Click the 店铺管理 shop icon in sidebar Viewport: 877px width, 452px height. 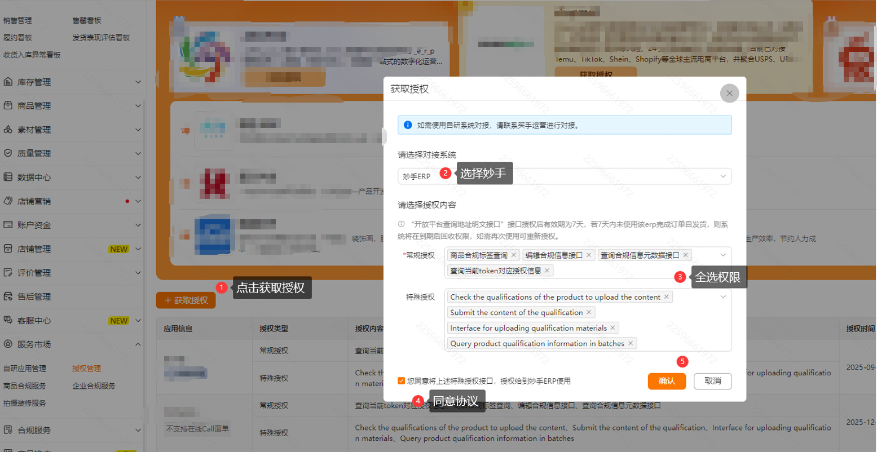coord(8,249)
